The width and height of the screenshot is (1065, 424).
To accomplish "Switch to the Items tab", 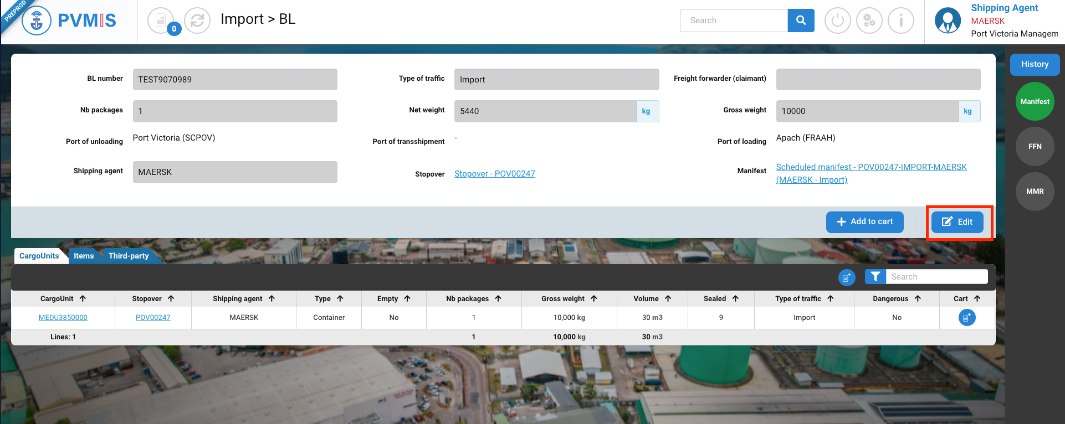I will 84,256.
